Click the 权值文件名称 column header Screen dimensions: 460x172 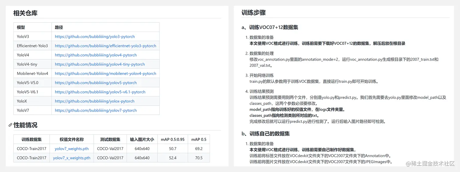tap(72, 140)
